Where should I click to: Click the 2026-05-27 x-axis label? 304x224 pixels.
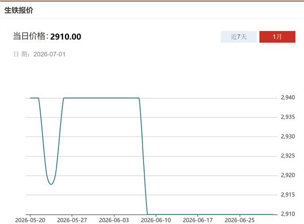pos(72,220)
